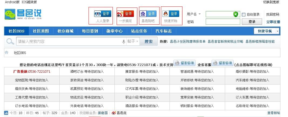Click the 订火车票:等待您的加入 cell

tap(253, 97)
